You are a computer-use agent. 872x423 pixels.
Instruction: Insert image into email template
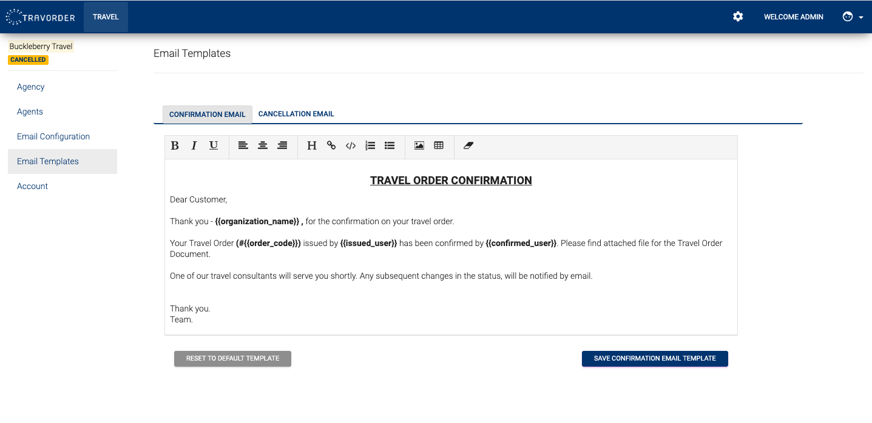419,145
